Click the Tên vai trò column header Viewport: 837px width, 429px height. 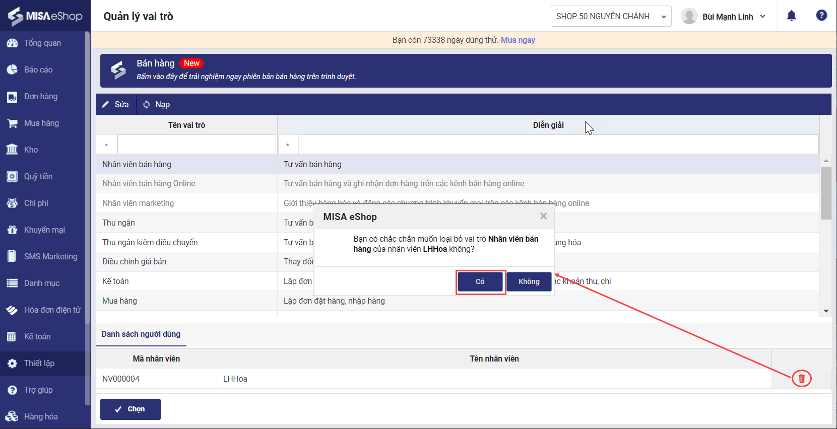point(186,125)
